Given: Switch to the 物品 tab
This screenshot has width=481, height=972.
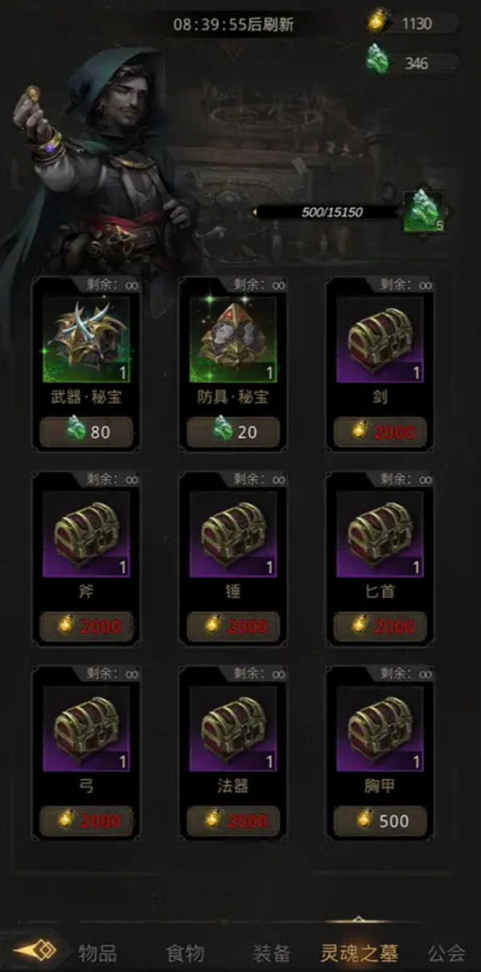Looking at the screenshot, I should (x=97, y=954).
